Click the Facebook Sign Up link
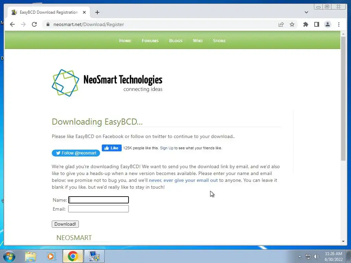This screenshot has height=263, width=351. [167, 148]
